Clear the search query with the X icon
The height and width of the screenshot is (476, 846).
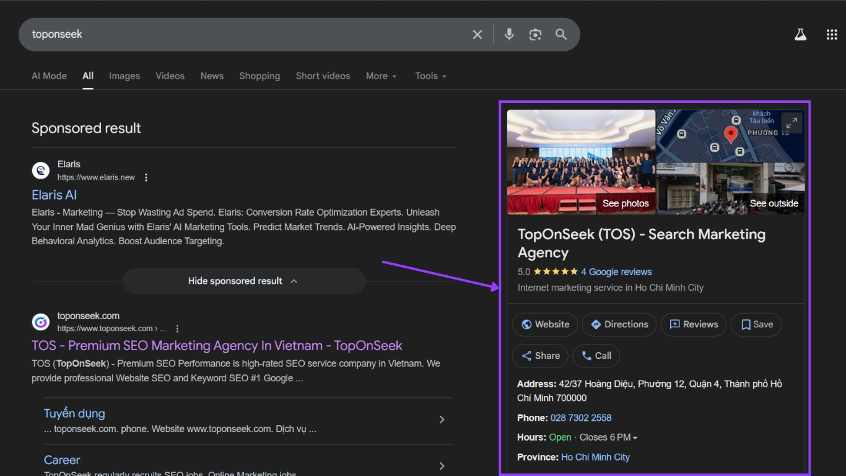point(477,34)
